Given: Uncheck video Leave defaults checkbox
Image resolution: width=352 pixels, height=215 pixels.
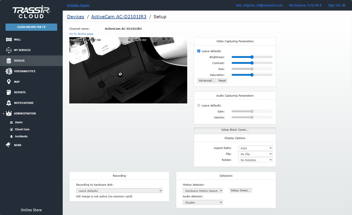Looking at the screenshot, I should click(x=199, y=51).
